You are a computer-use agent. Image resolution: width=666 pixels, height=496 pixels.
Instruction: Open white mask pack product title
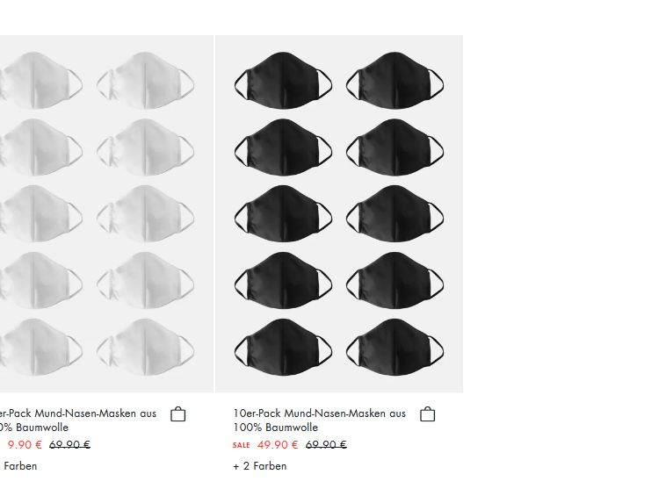(78, 420)
